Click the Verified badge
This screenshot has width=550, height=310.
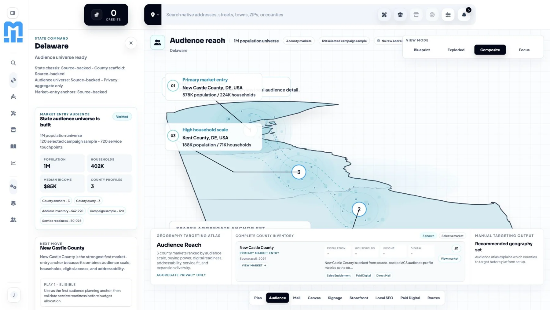click(x=122, y=117)
